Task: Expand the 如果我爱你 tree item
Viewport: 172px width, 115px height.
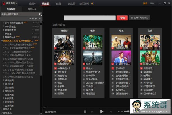Action: click(x=3, y=30)
